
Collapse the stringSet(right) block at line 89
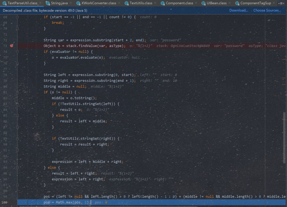coord(17,139)
